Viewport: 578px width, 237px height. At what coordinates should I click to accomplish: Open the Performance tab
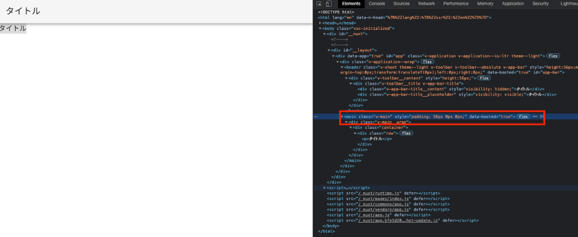[456, 4]
